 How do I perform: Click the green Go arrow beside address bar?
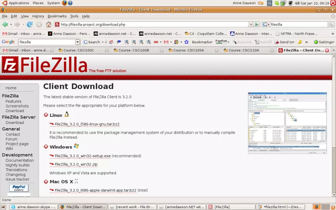[x=257, y=24]
